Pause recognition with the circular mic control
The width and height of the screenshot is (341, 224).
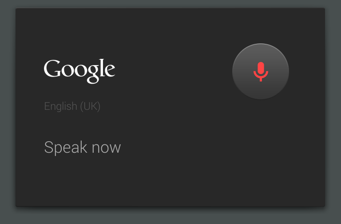point(261,71)
